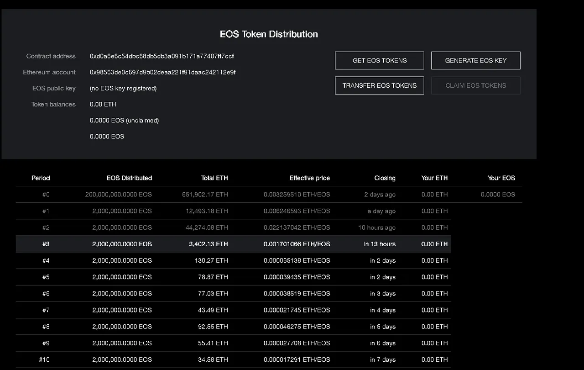Select period #5 in the table
The height and width of the screenshot is (370, 584).
(46, 277)
